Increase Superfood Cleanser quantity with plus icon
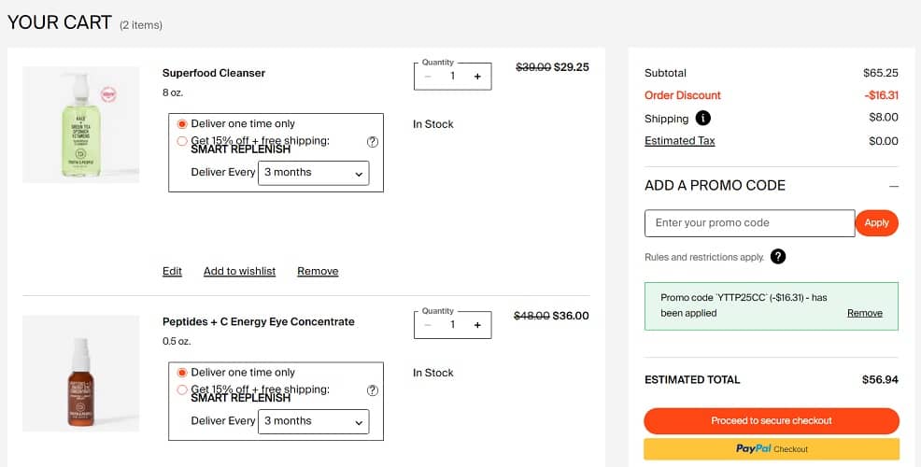Viewport: 921px width, 467px height. tap(477, 77)
